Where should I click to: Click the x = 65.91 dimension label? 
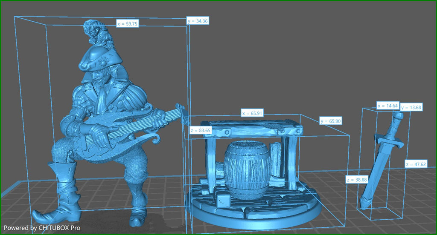[252, 113]
